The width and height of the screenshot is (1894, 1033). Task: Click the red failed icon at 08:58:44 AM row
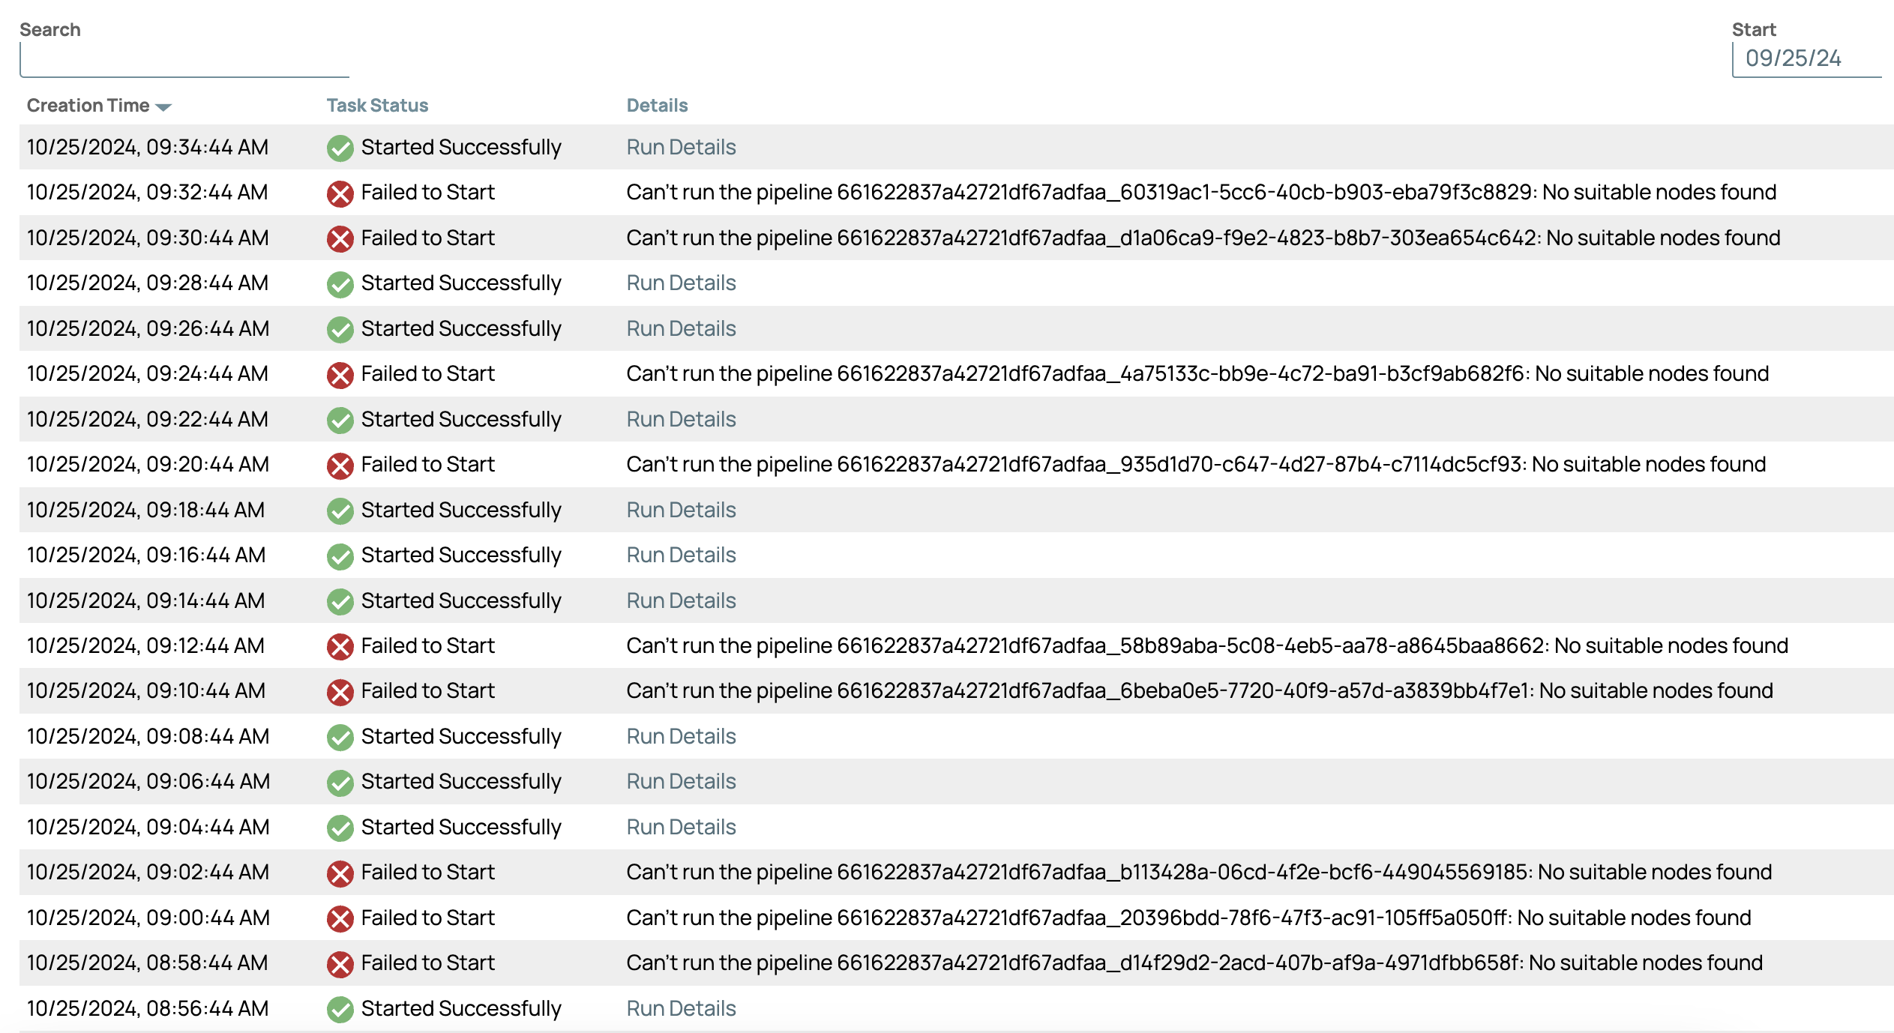[340, 964]
